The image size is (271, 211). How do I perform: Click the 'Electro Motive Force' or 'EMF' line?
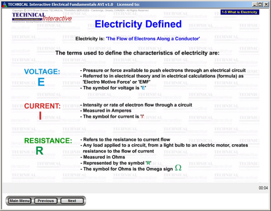click(116, 82)
